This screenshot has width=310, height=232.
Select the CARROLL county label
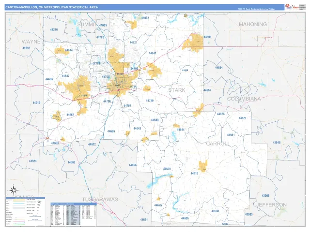coord(218,144)
